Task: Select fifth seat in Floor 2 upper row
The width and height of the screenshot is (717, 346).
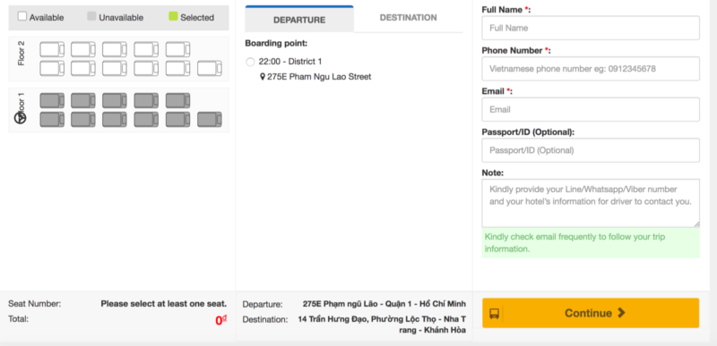Action: (177, 49)
